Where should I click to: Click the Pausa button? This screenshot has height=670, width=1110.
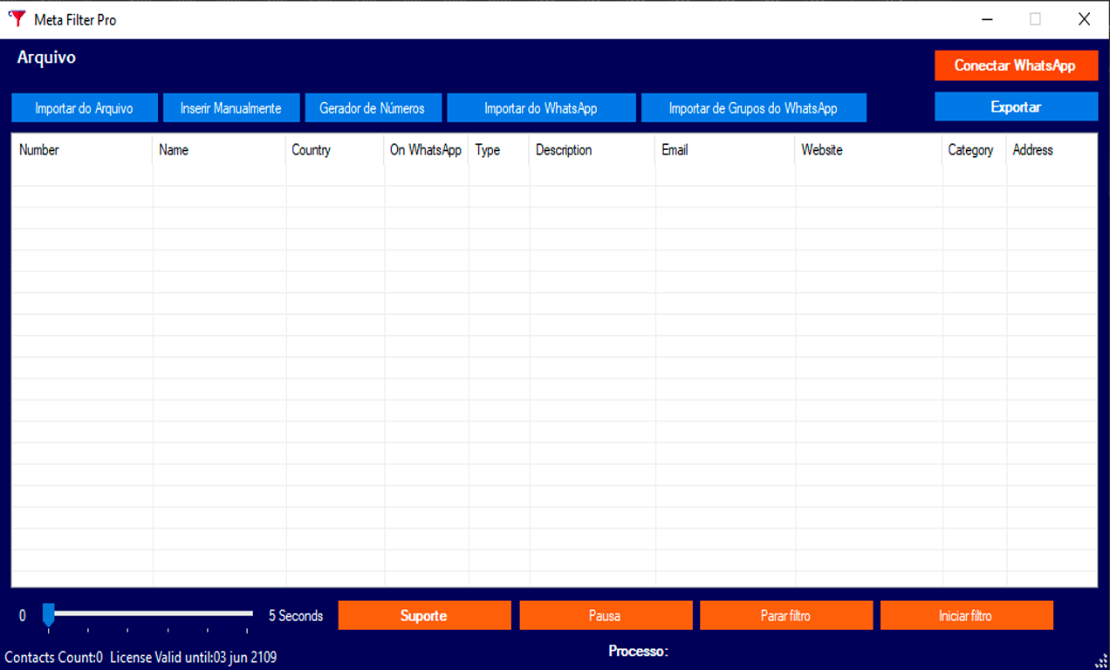[606, 615]
